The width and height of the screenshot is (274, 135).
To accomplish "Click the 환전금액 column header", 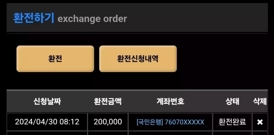I will (x=108, y=101).
